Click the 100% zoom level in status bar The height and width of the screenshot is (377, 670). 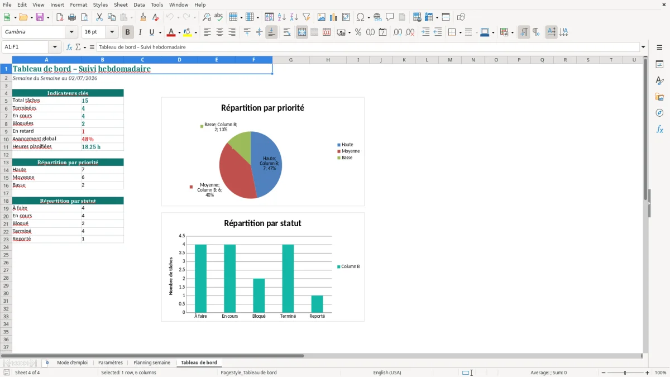pos(661,373)
